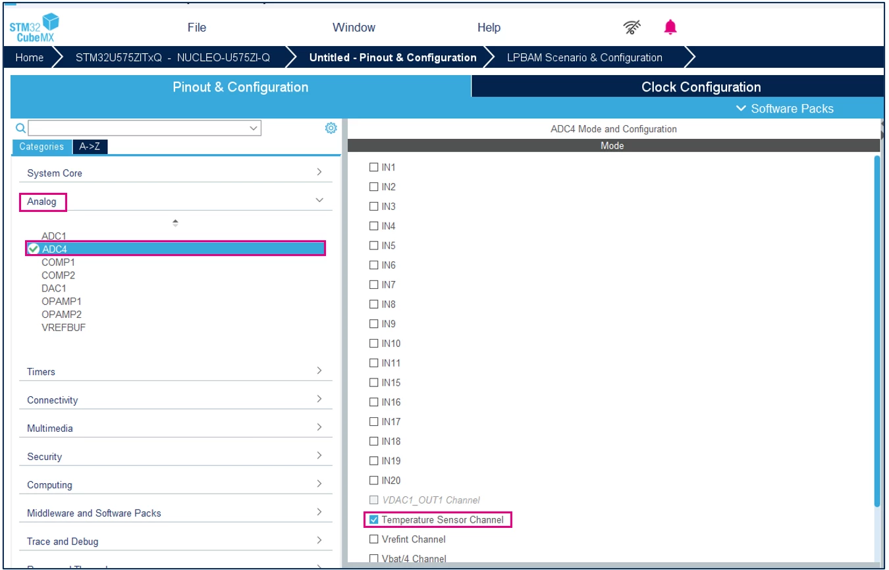Open the peripheral search combo box arrow

coord(254,128)
